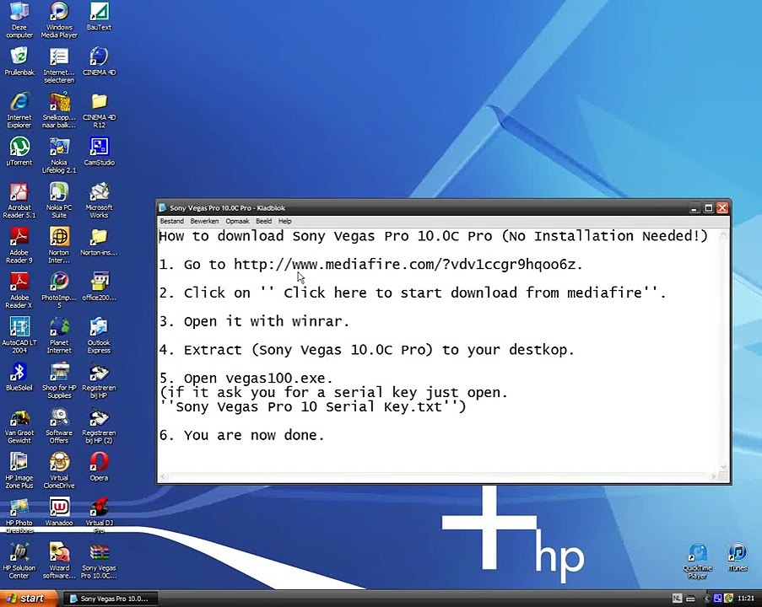
Task: Close the Kladblok window
Action: (x=722, y=208)
